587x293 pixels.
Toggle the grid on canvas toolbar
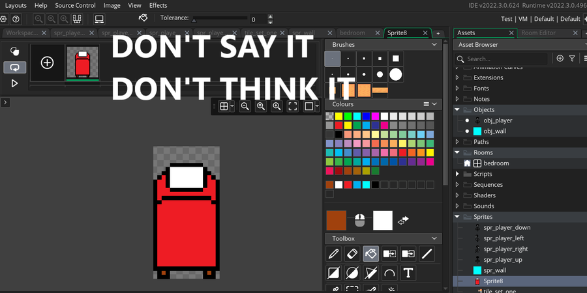pyautogui.click(x=224, y=106)
